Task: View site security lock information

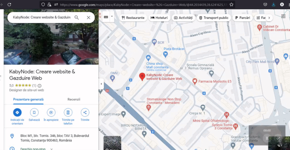Action: click(49, 5)
